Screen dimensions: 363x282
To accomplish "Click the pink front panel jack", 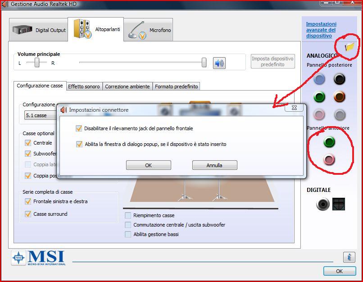I will pos(329,159).
